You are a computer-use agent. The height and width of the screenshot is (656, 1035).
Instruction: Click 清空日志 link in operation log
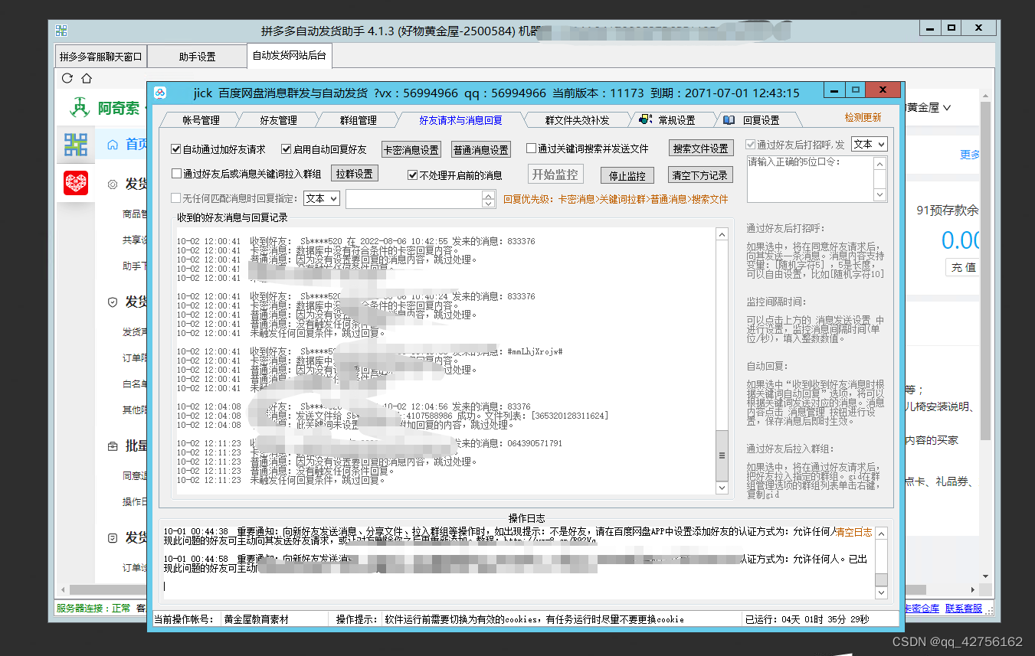[x=853, y=532]
